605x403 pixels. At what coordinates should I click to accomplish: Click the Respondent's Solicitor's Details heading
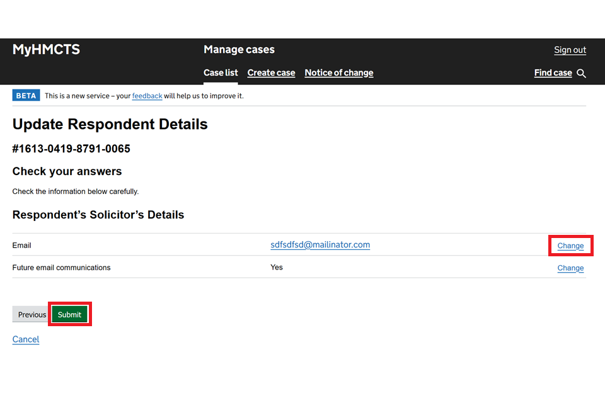pos(98,215)
